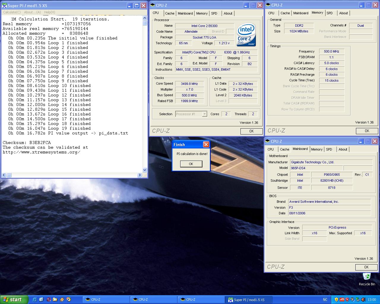Click the BIOS Date field 08/11/2006

[330, 213]
